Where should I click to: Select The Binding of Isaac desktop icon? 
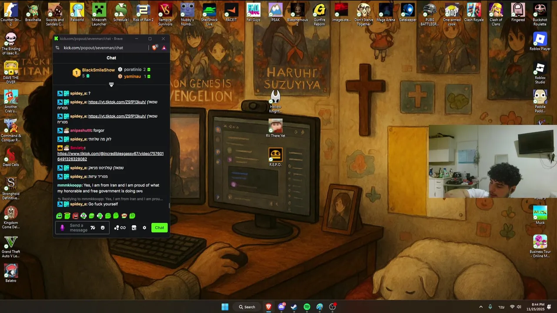coord(11,43)
